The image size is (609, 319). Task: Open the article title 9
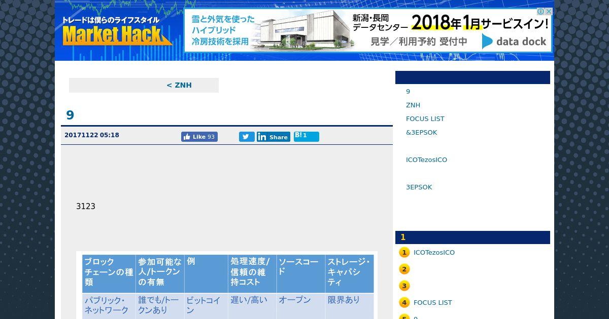click(70, 115)
